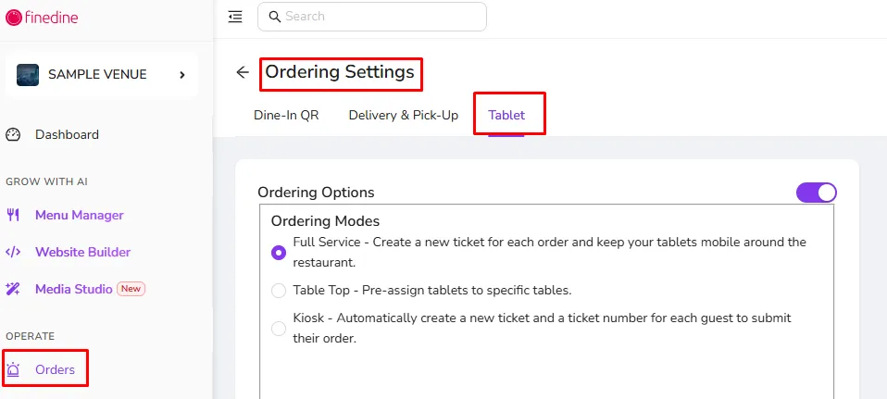Image resolution: width=887 pixels, height=399 pixels.
Task: Collapse the sidebar using the menu icon
Action: 235,17
